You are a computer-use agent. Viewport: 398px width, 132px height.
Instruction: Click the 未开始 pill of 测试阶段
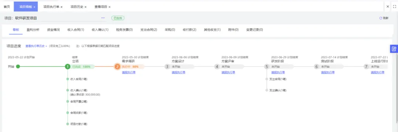point(332,67)
